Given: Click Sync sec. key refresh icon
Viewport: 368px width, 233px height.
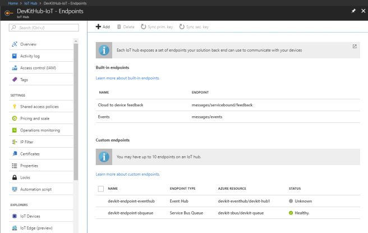Looking at the screenshot, I should (x=184, y=26).
